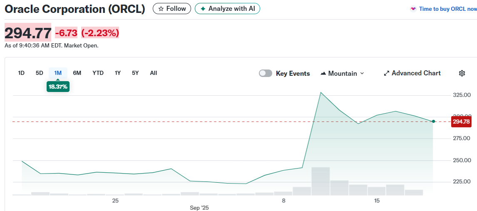The height and width of the screenshot is (211, 477).
Task: Click the Analyze with AI button
Action: 227,8
